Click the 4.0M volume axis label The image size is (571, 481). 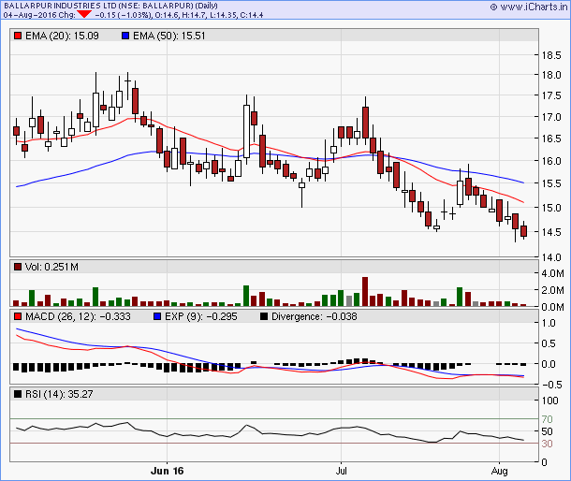click(x=552, y=274)
